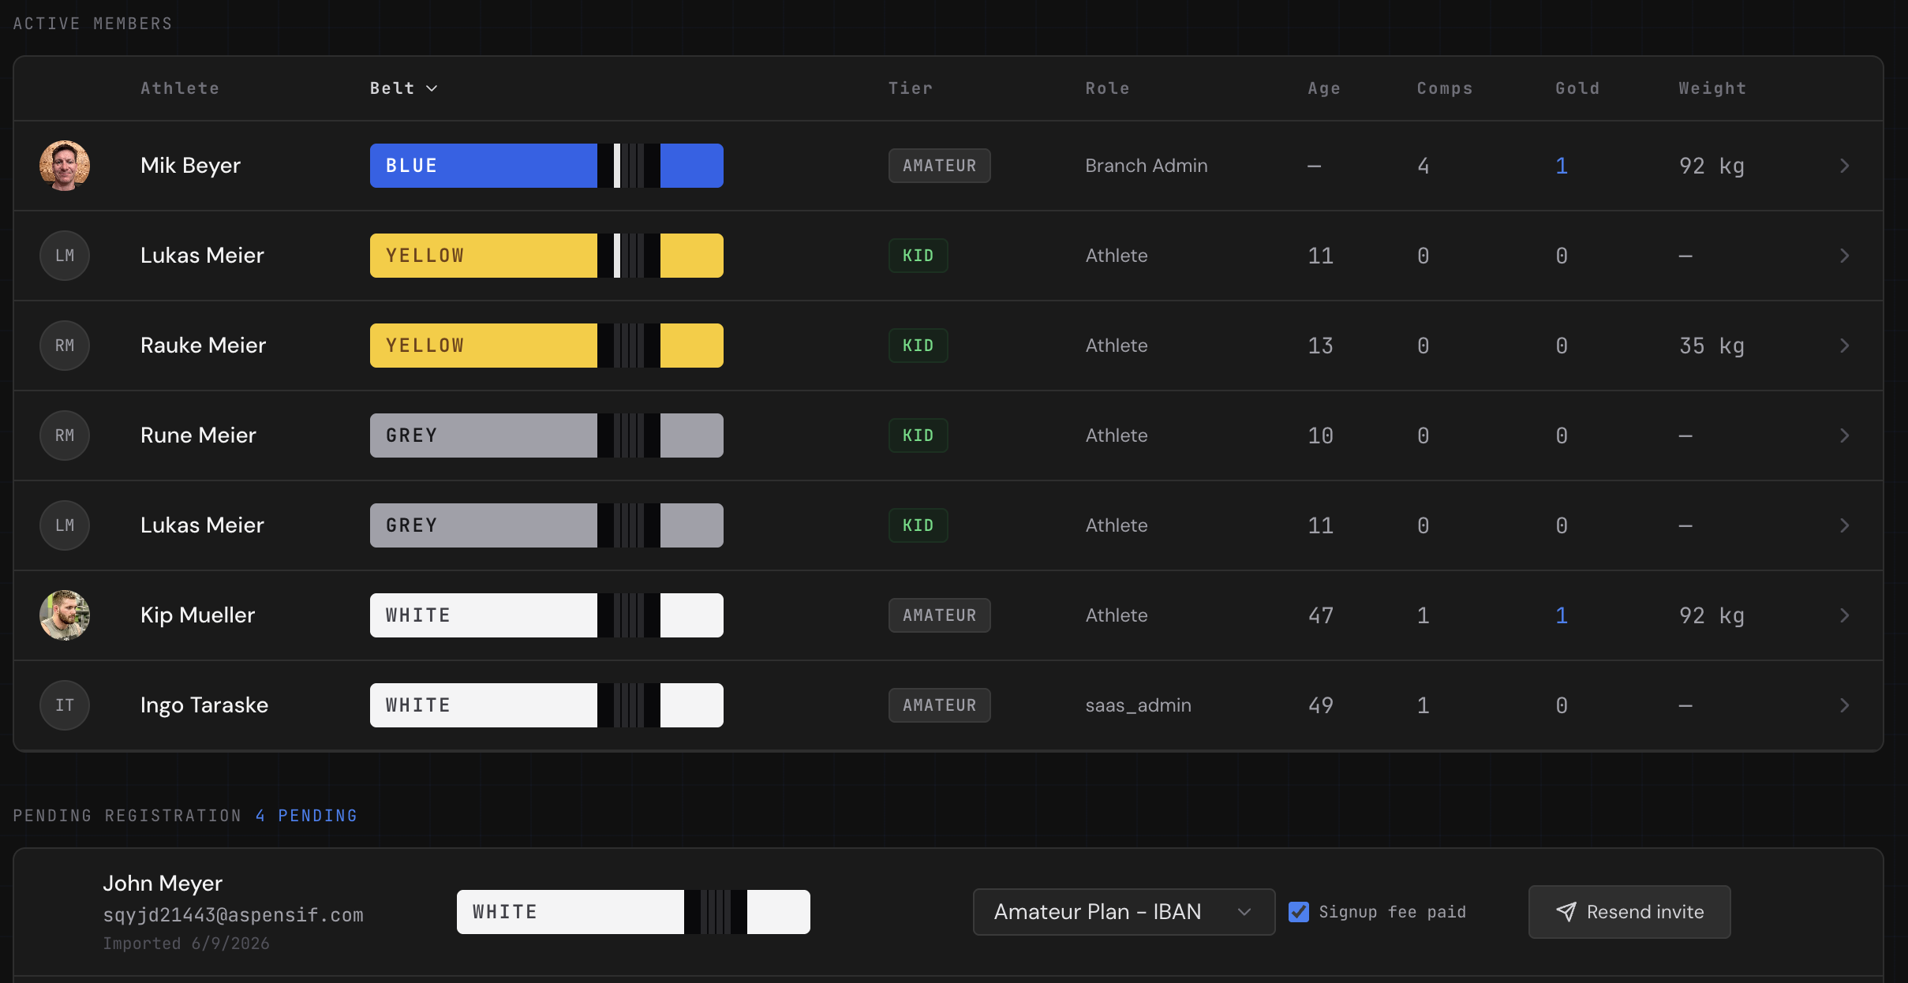Click the saas_admin role text
The width and height of the screenshot is (1908, 983).
1138,705
